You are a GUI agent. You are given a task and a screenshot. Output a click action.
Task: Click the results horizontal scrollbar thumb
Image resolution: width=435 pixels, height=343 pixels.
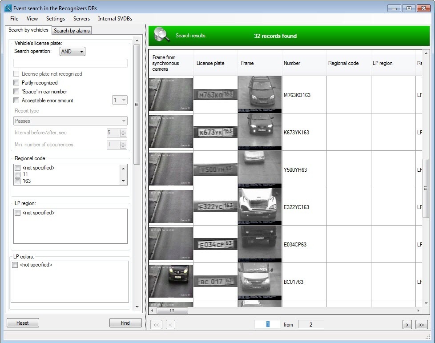click(172, 311)
